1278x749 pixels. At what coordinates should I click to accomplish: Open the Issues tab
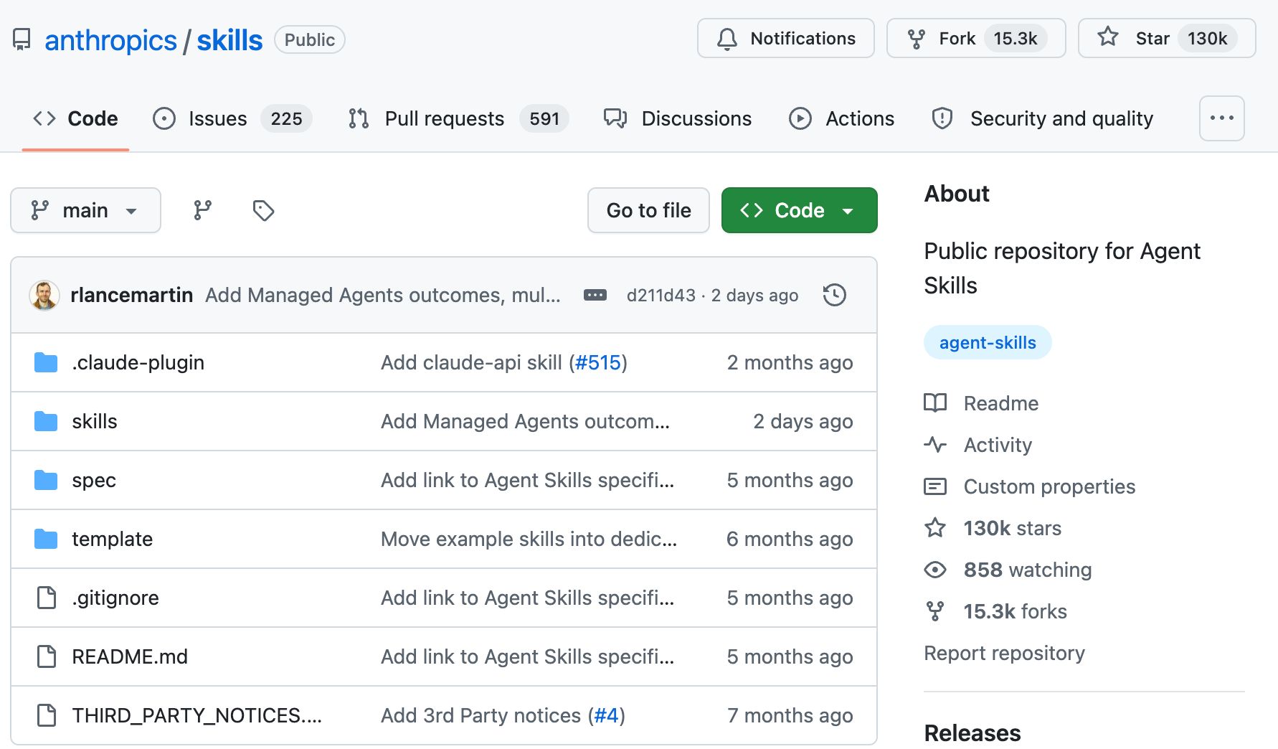(x=232, y=118)
